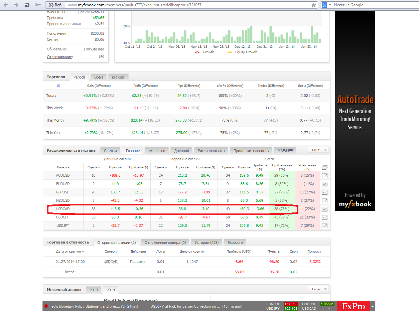Open the EURUSD row chart icon
Image resolution: width=419 pixels, height=311 pixels.
pyautogui.click(x=324, y=184)
